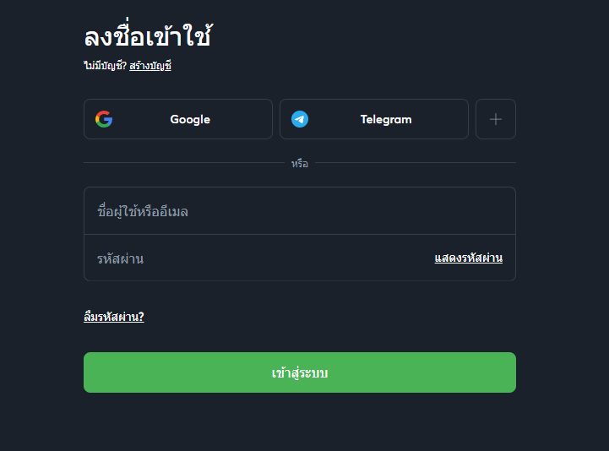
Task: Click the Google text label
Action: tap(190, 119)
